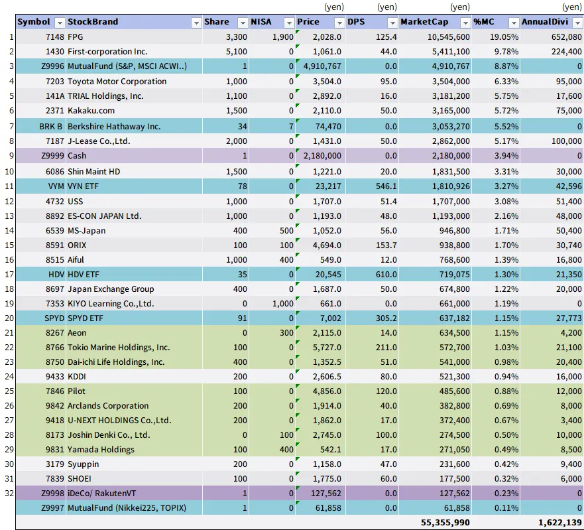
Task: Select the total MarketCap value 55,355,990
Action: point(445,523)
